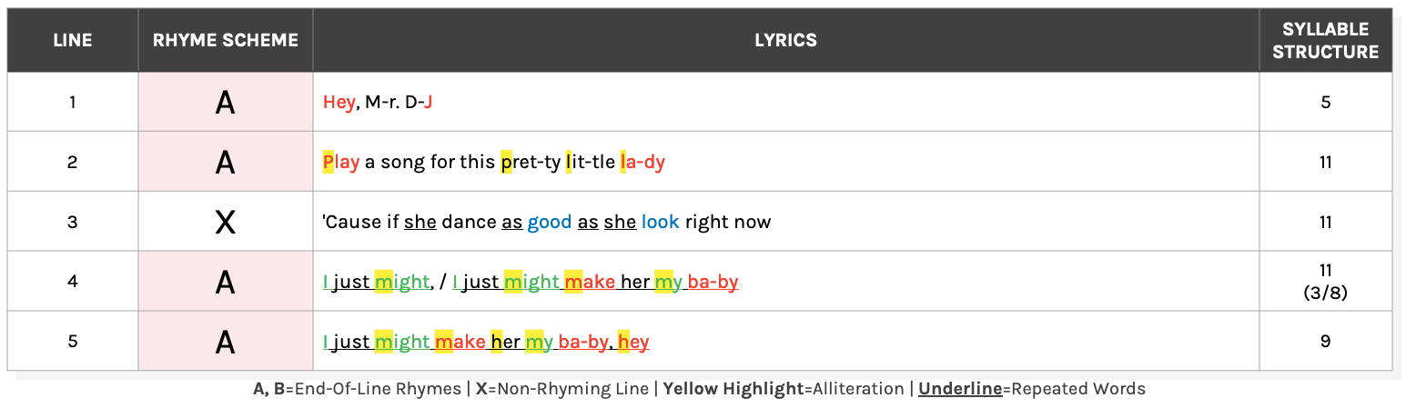
Task: Click the blue word "good" in line 3
Action: click(550, 222)
